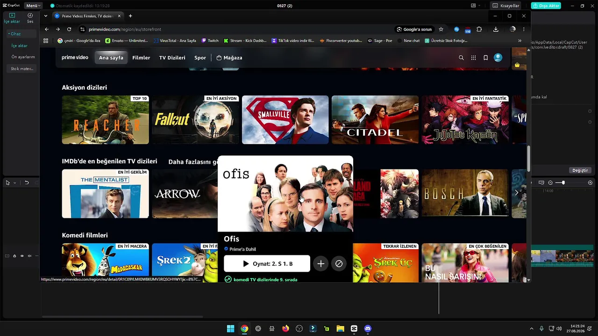Toggle the CapCut track lock icon
This screenshot has width=598, height=336.
tap(14, 256)
